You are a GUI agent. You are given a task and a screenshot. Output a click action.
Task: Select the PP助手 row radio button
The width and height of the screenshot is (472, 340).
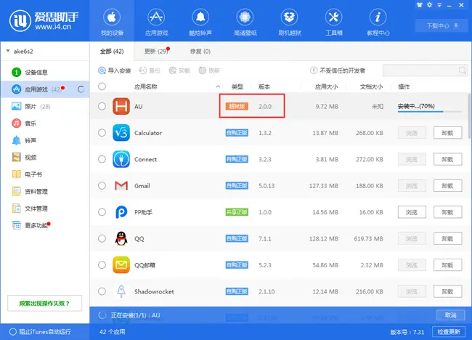point(102,212)
